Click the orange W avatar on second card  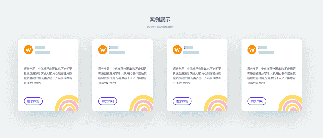[103, 50]
